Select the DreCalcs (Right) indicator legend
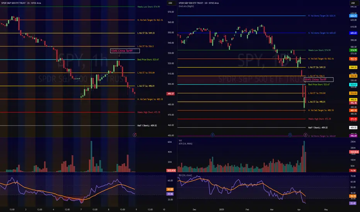Screen dimensions: 360x212 click(186, 6)
